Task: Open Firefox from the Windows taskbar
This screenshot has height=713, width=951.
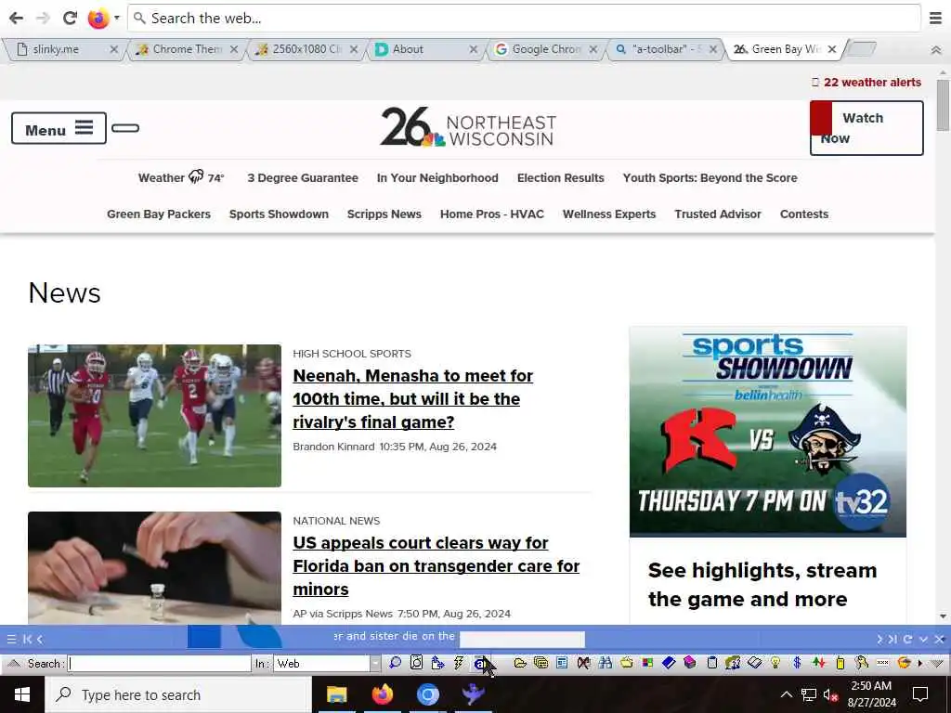Action: 382,694
